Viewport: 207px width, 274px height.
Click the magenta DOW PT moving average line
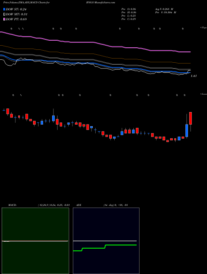click(95, 43)
